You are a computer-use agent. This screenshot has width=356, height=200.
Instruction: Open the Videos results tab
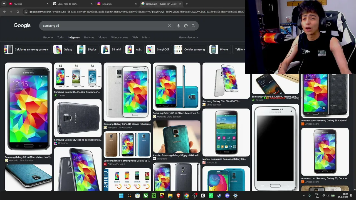pos(103,37)
